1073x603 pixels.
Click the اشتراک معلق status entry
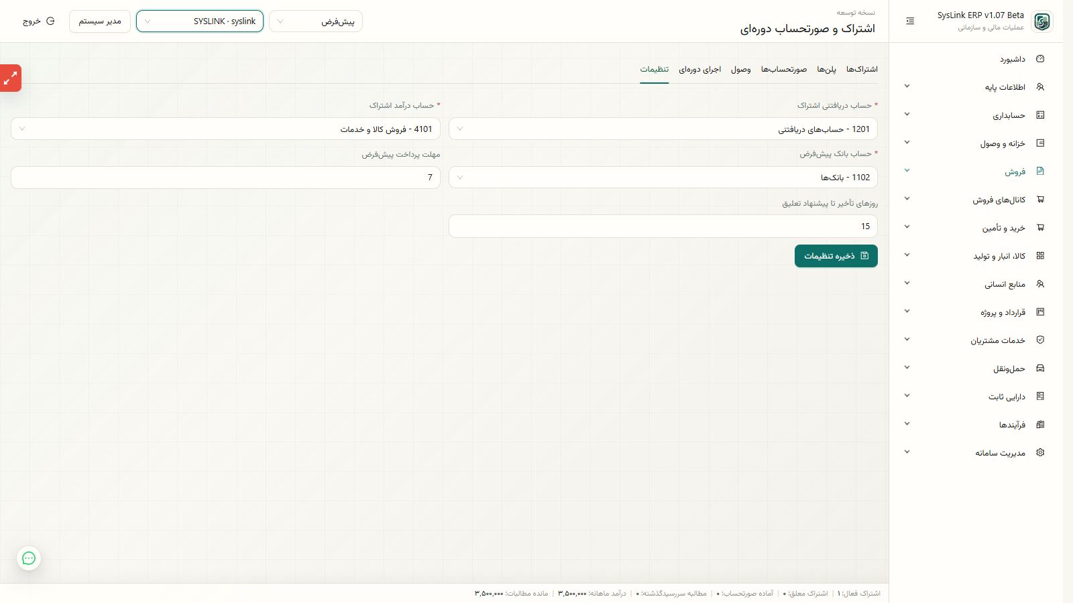pos(805,594)
